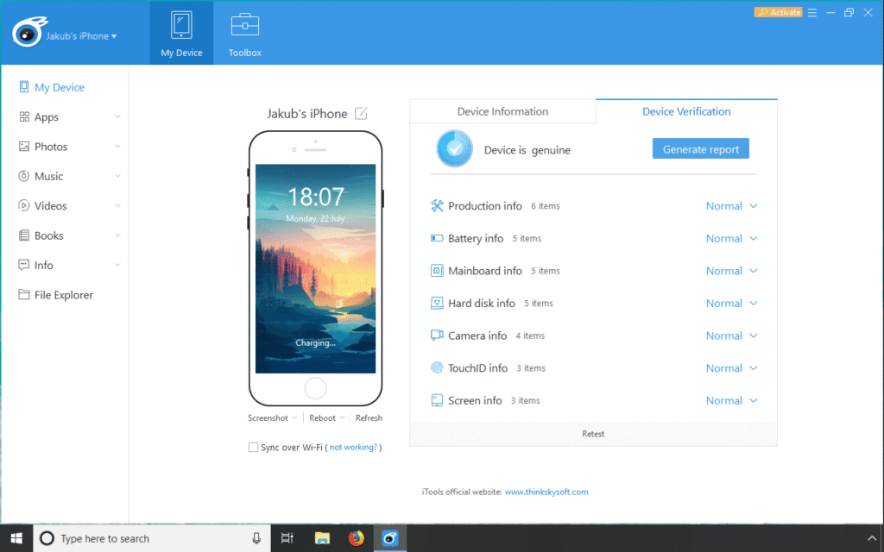Select Apps in the sidebar
This screenshot has width=884, height=552.
click(48, 116)
